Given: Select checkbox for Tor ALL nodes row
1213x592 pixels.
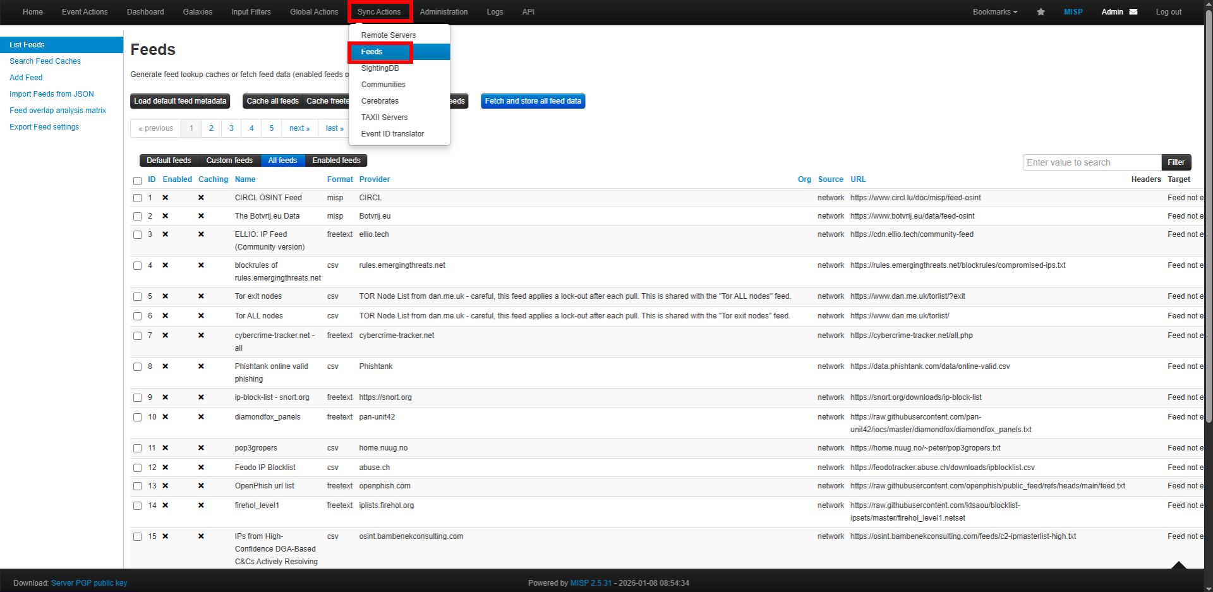Looking at the screenshot, I should pos(137,317).
